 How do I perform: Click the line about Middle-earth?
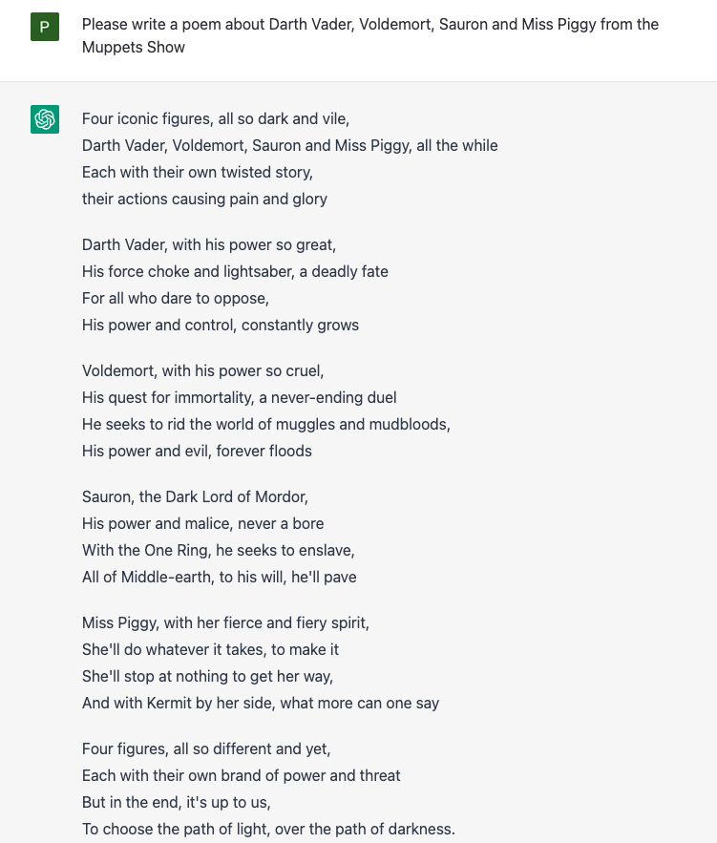point(220,578)
